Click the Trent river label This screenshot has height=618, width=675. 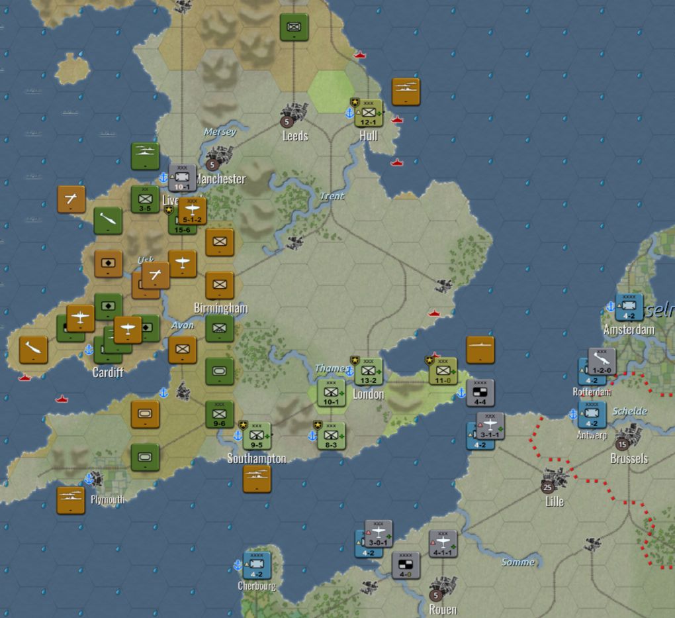click(x=332, y=196)
